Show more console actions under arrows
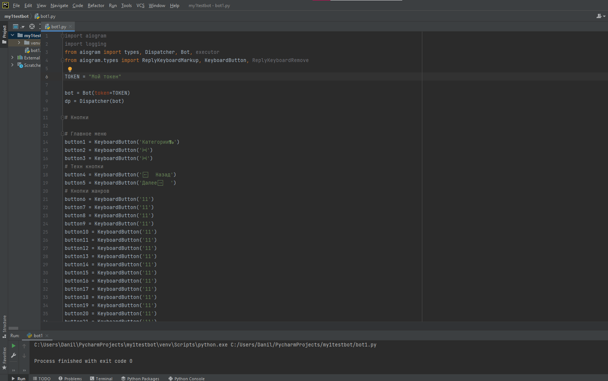608x381 pixels. 24,370
